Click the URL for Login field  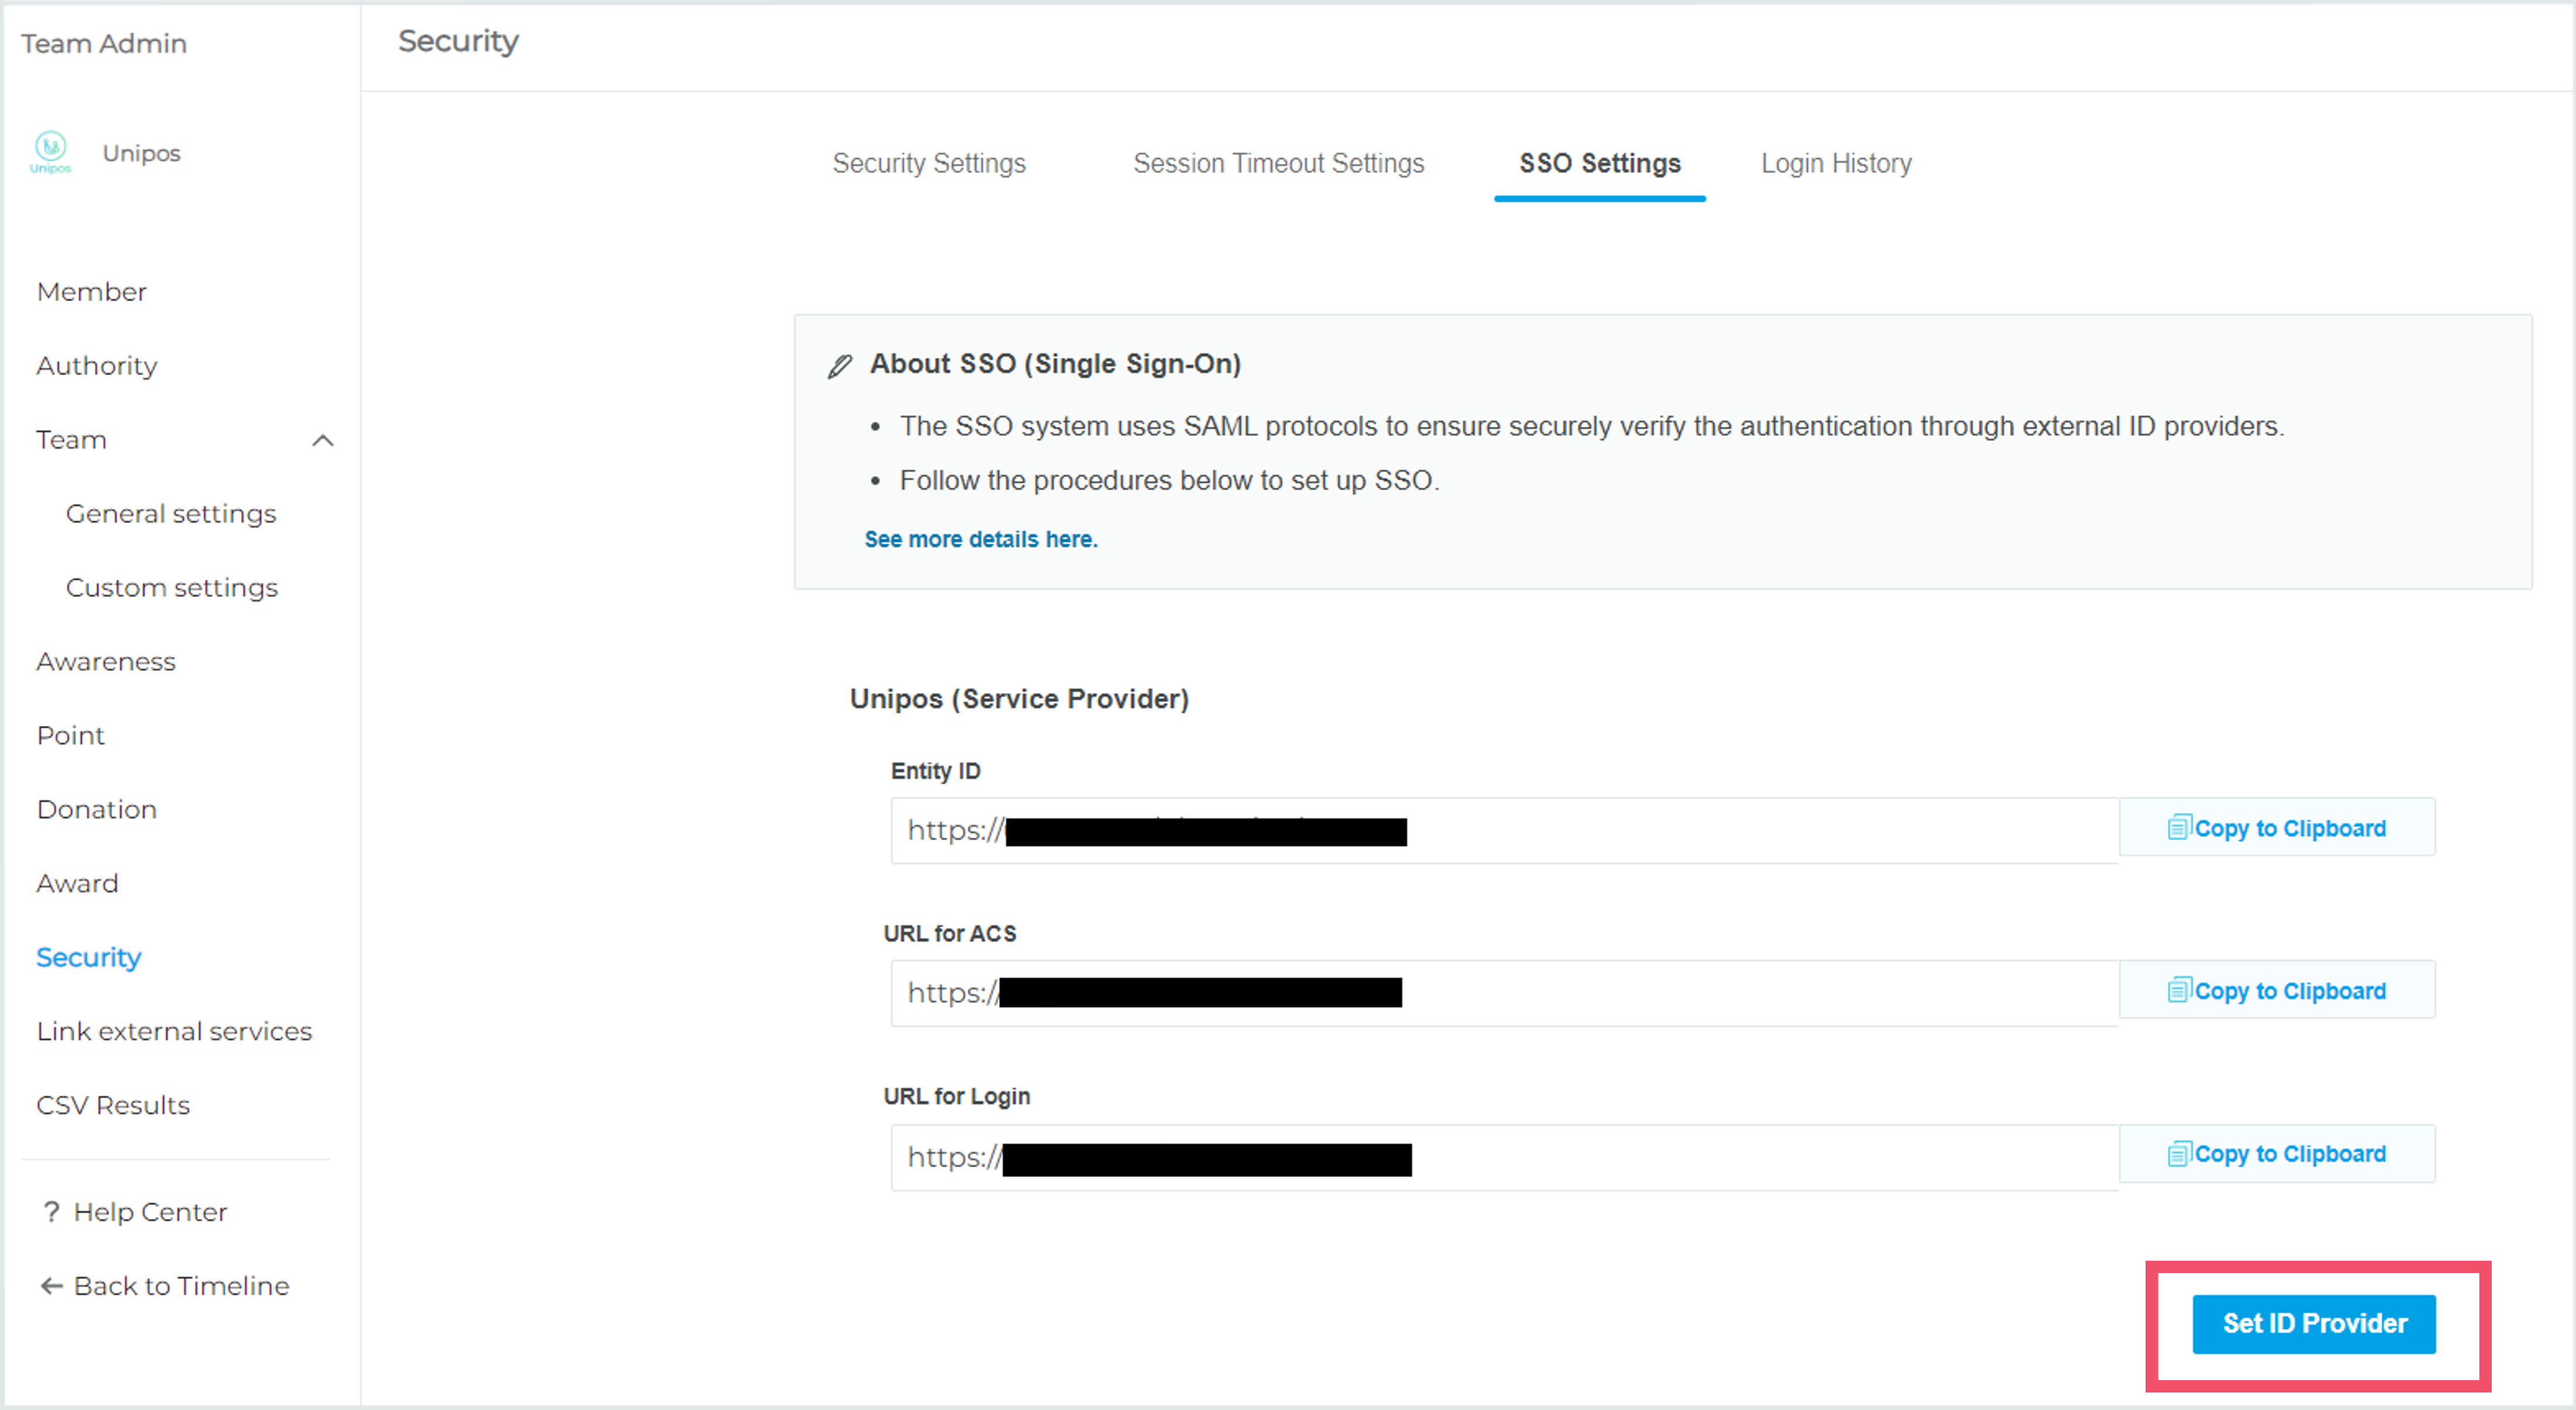pos(1504,1157)
